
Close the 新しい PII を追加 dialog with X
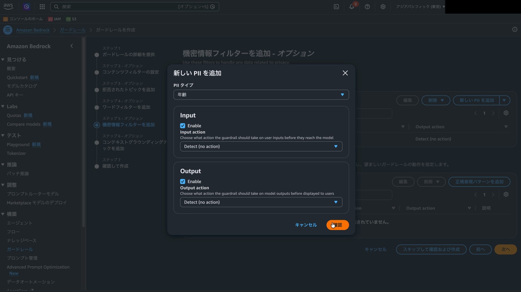[x=345, y=73]
